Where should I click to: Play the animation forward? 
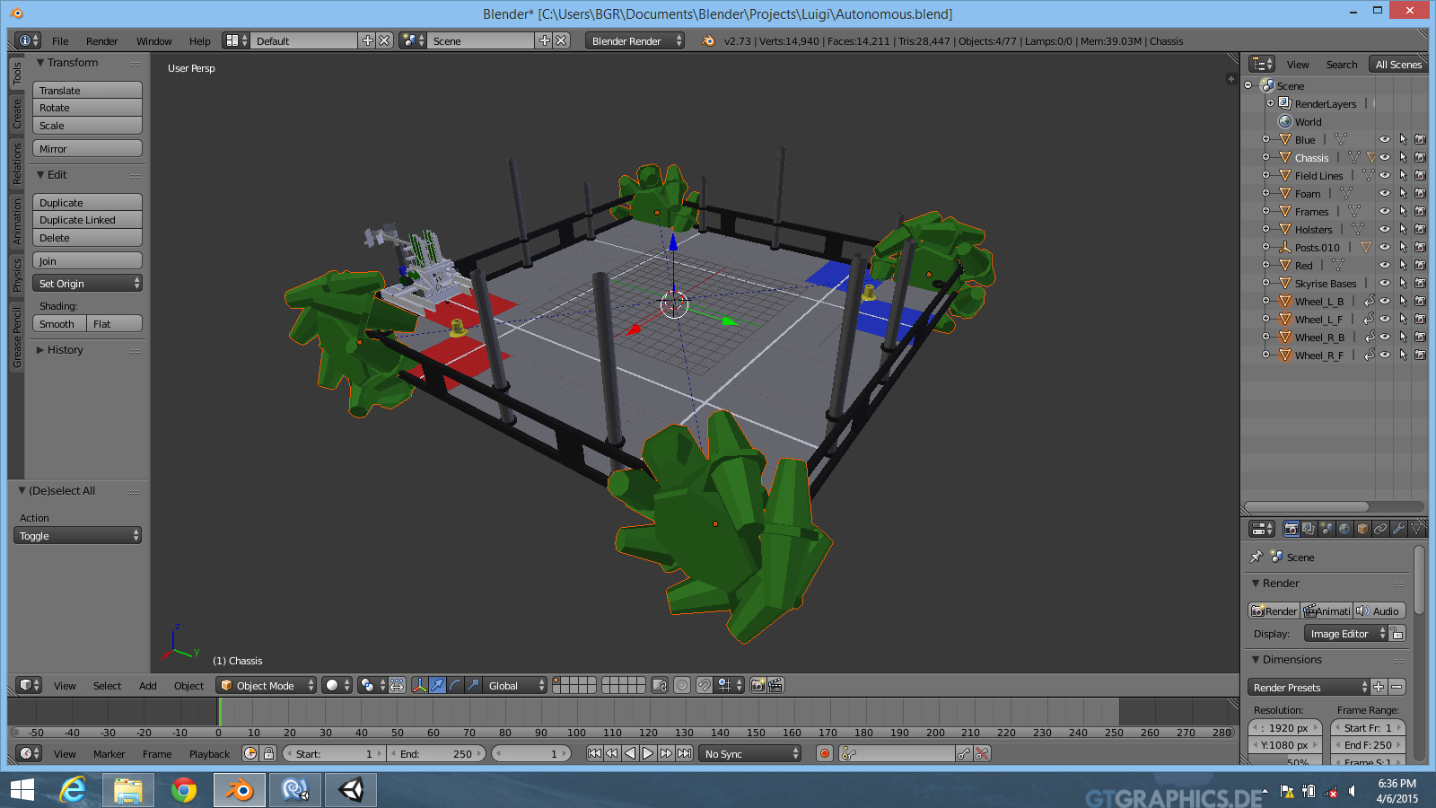648,753
